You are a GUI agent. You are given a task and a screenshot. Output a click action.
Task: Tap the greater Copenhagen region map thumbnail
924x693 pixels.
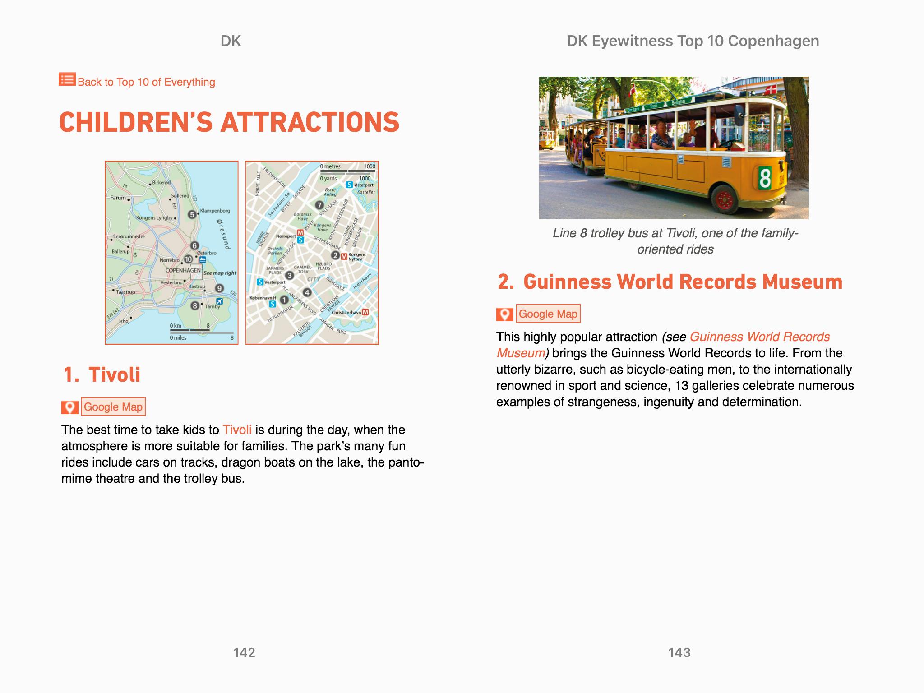[x=171, y=253]
